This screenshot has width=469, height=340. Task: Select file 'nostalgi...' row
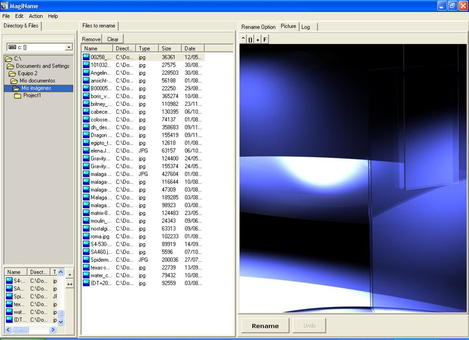(x=144, y=228)
